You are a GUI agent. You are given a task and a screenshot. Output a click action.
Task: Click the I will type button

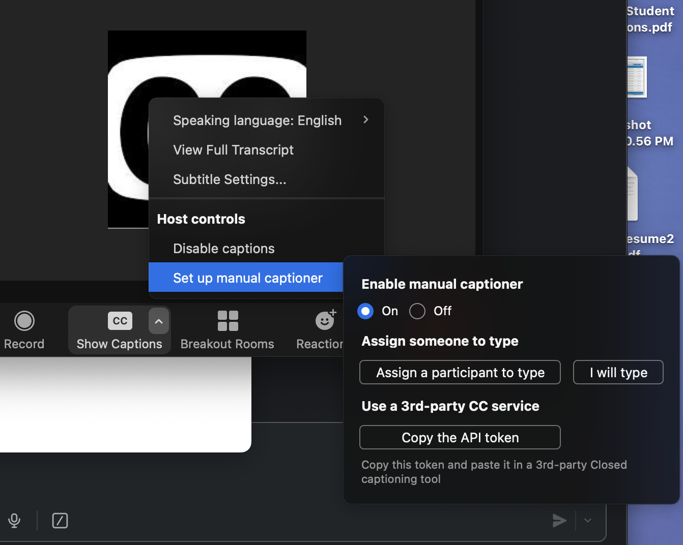pyautogui.click(x=618, y=372)
